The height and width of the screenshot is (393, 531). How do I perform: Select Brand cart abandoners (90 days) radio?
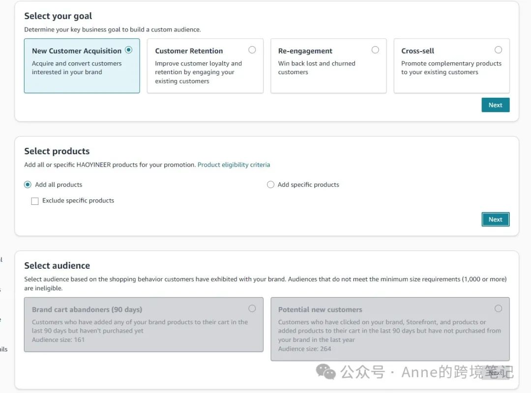(x=252, y=309)
